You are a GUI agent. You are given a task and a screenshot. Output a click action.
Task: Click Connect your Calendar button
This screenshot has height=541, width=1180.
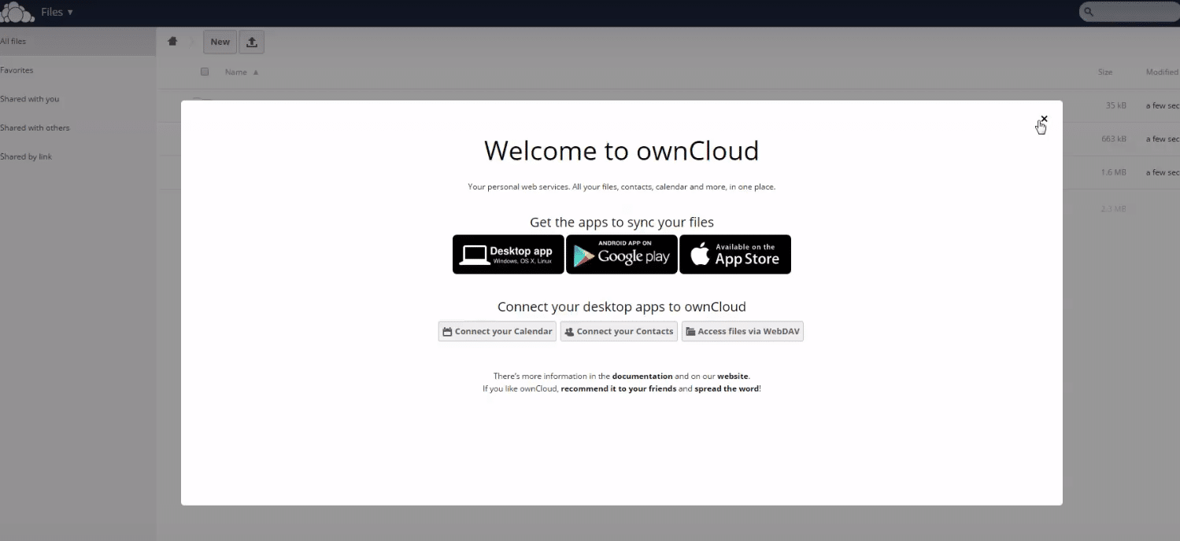(x=498, y=331)
